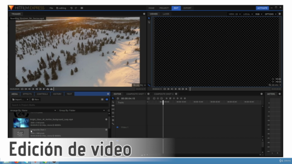292x164 pixels.
Task: Open the File menu
Action: tap(51, 8)
